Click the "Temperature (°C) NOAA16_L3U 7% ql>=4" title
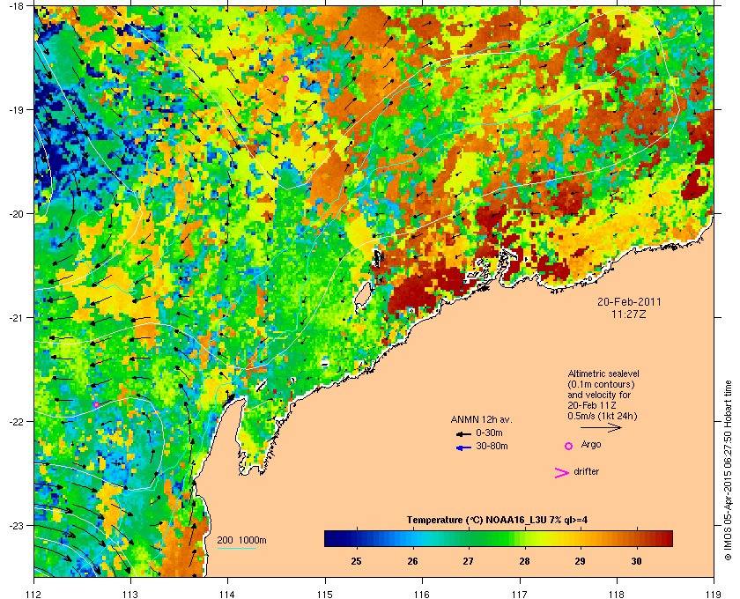The height and width of the screenshot is (599, 740). pos(497,521)
